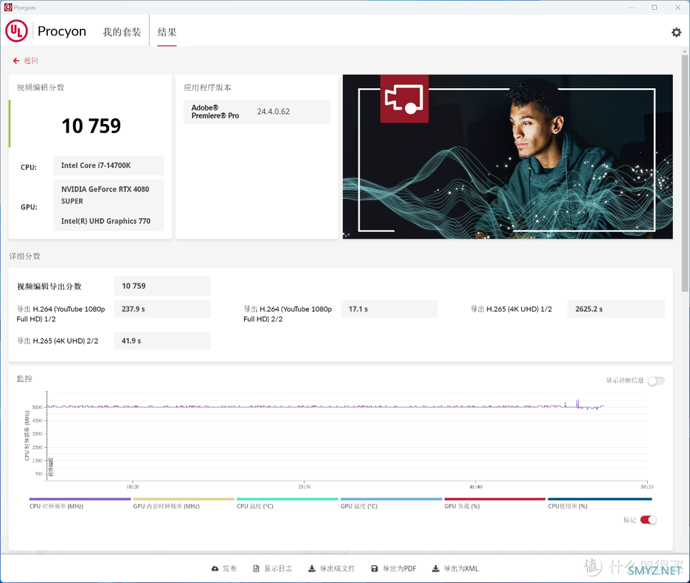Click the 导出为PDF save icon
690x583 pixels.
(x=374, y=568)
